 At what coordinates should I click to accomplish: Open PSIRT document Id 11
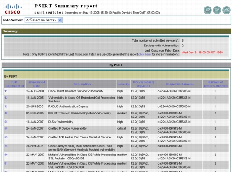pyautogui.click(x=6, y=91)
